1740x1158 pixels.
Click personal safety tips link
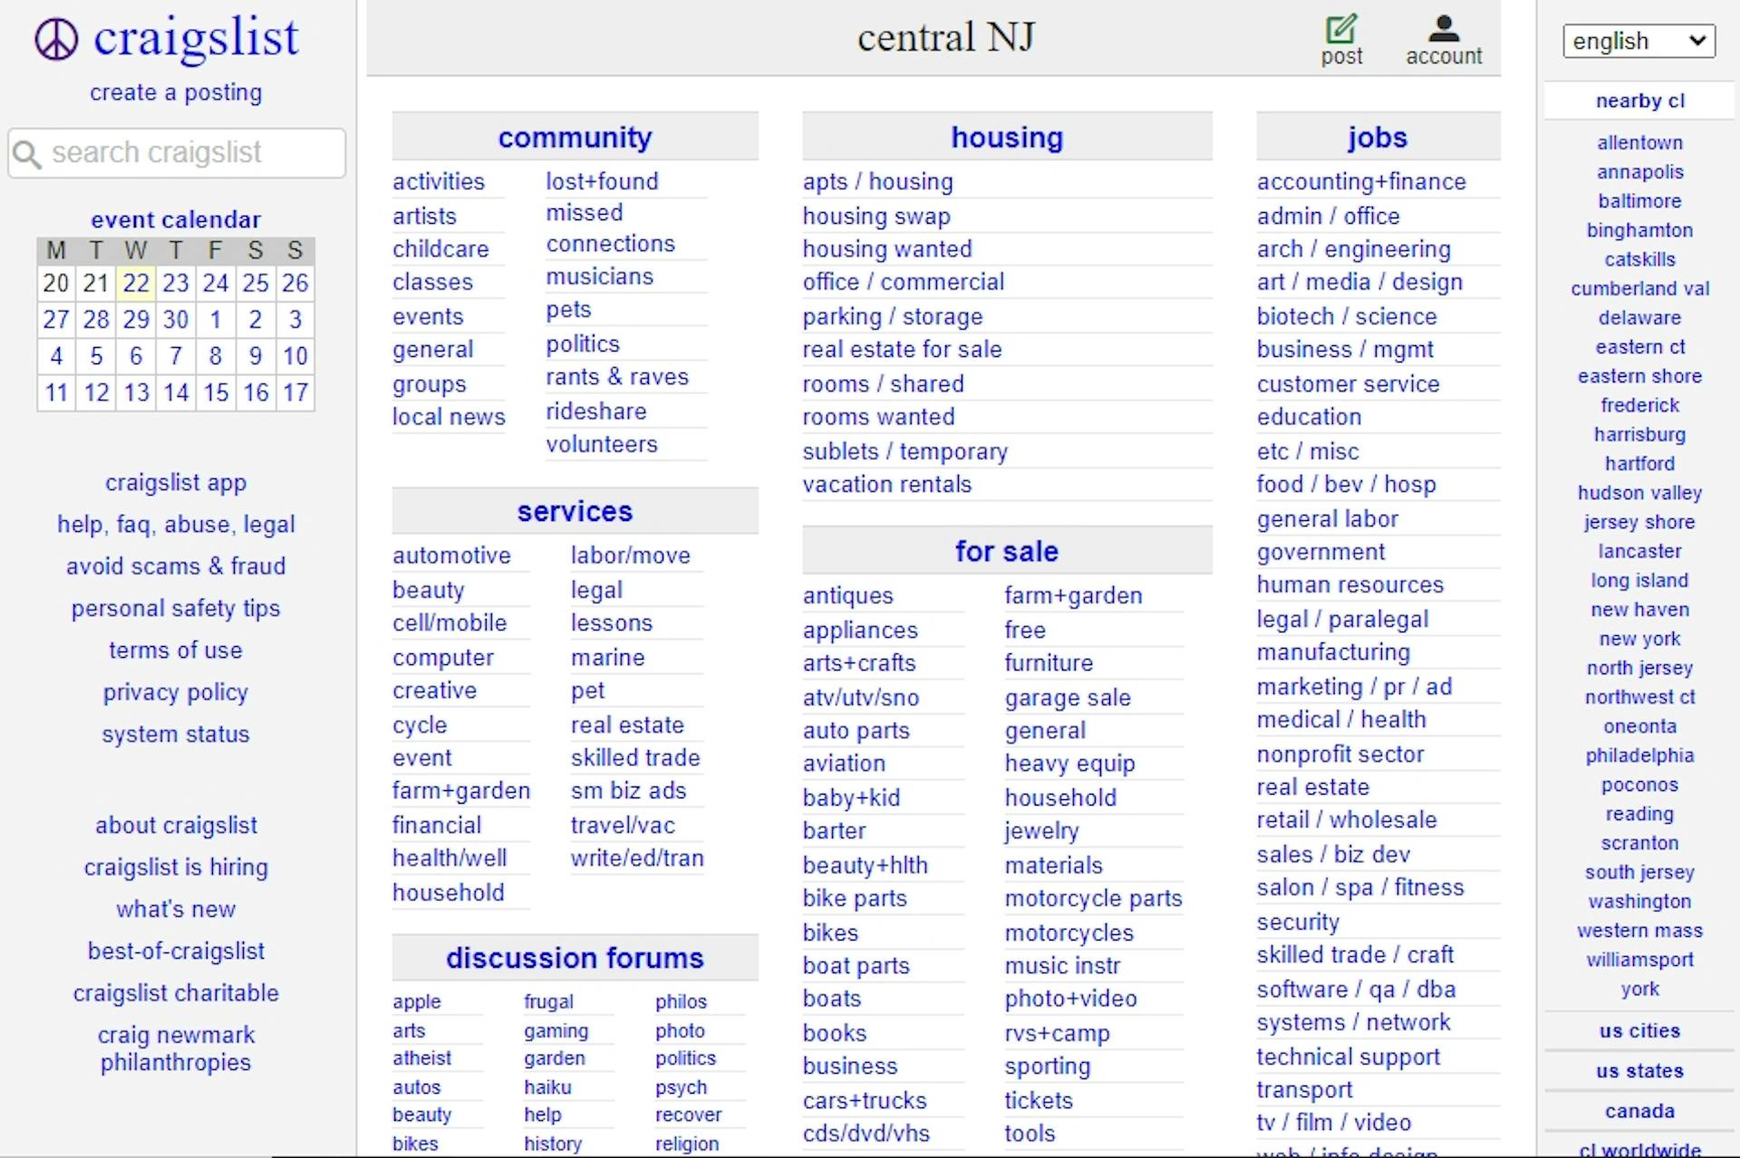point(175,606)
